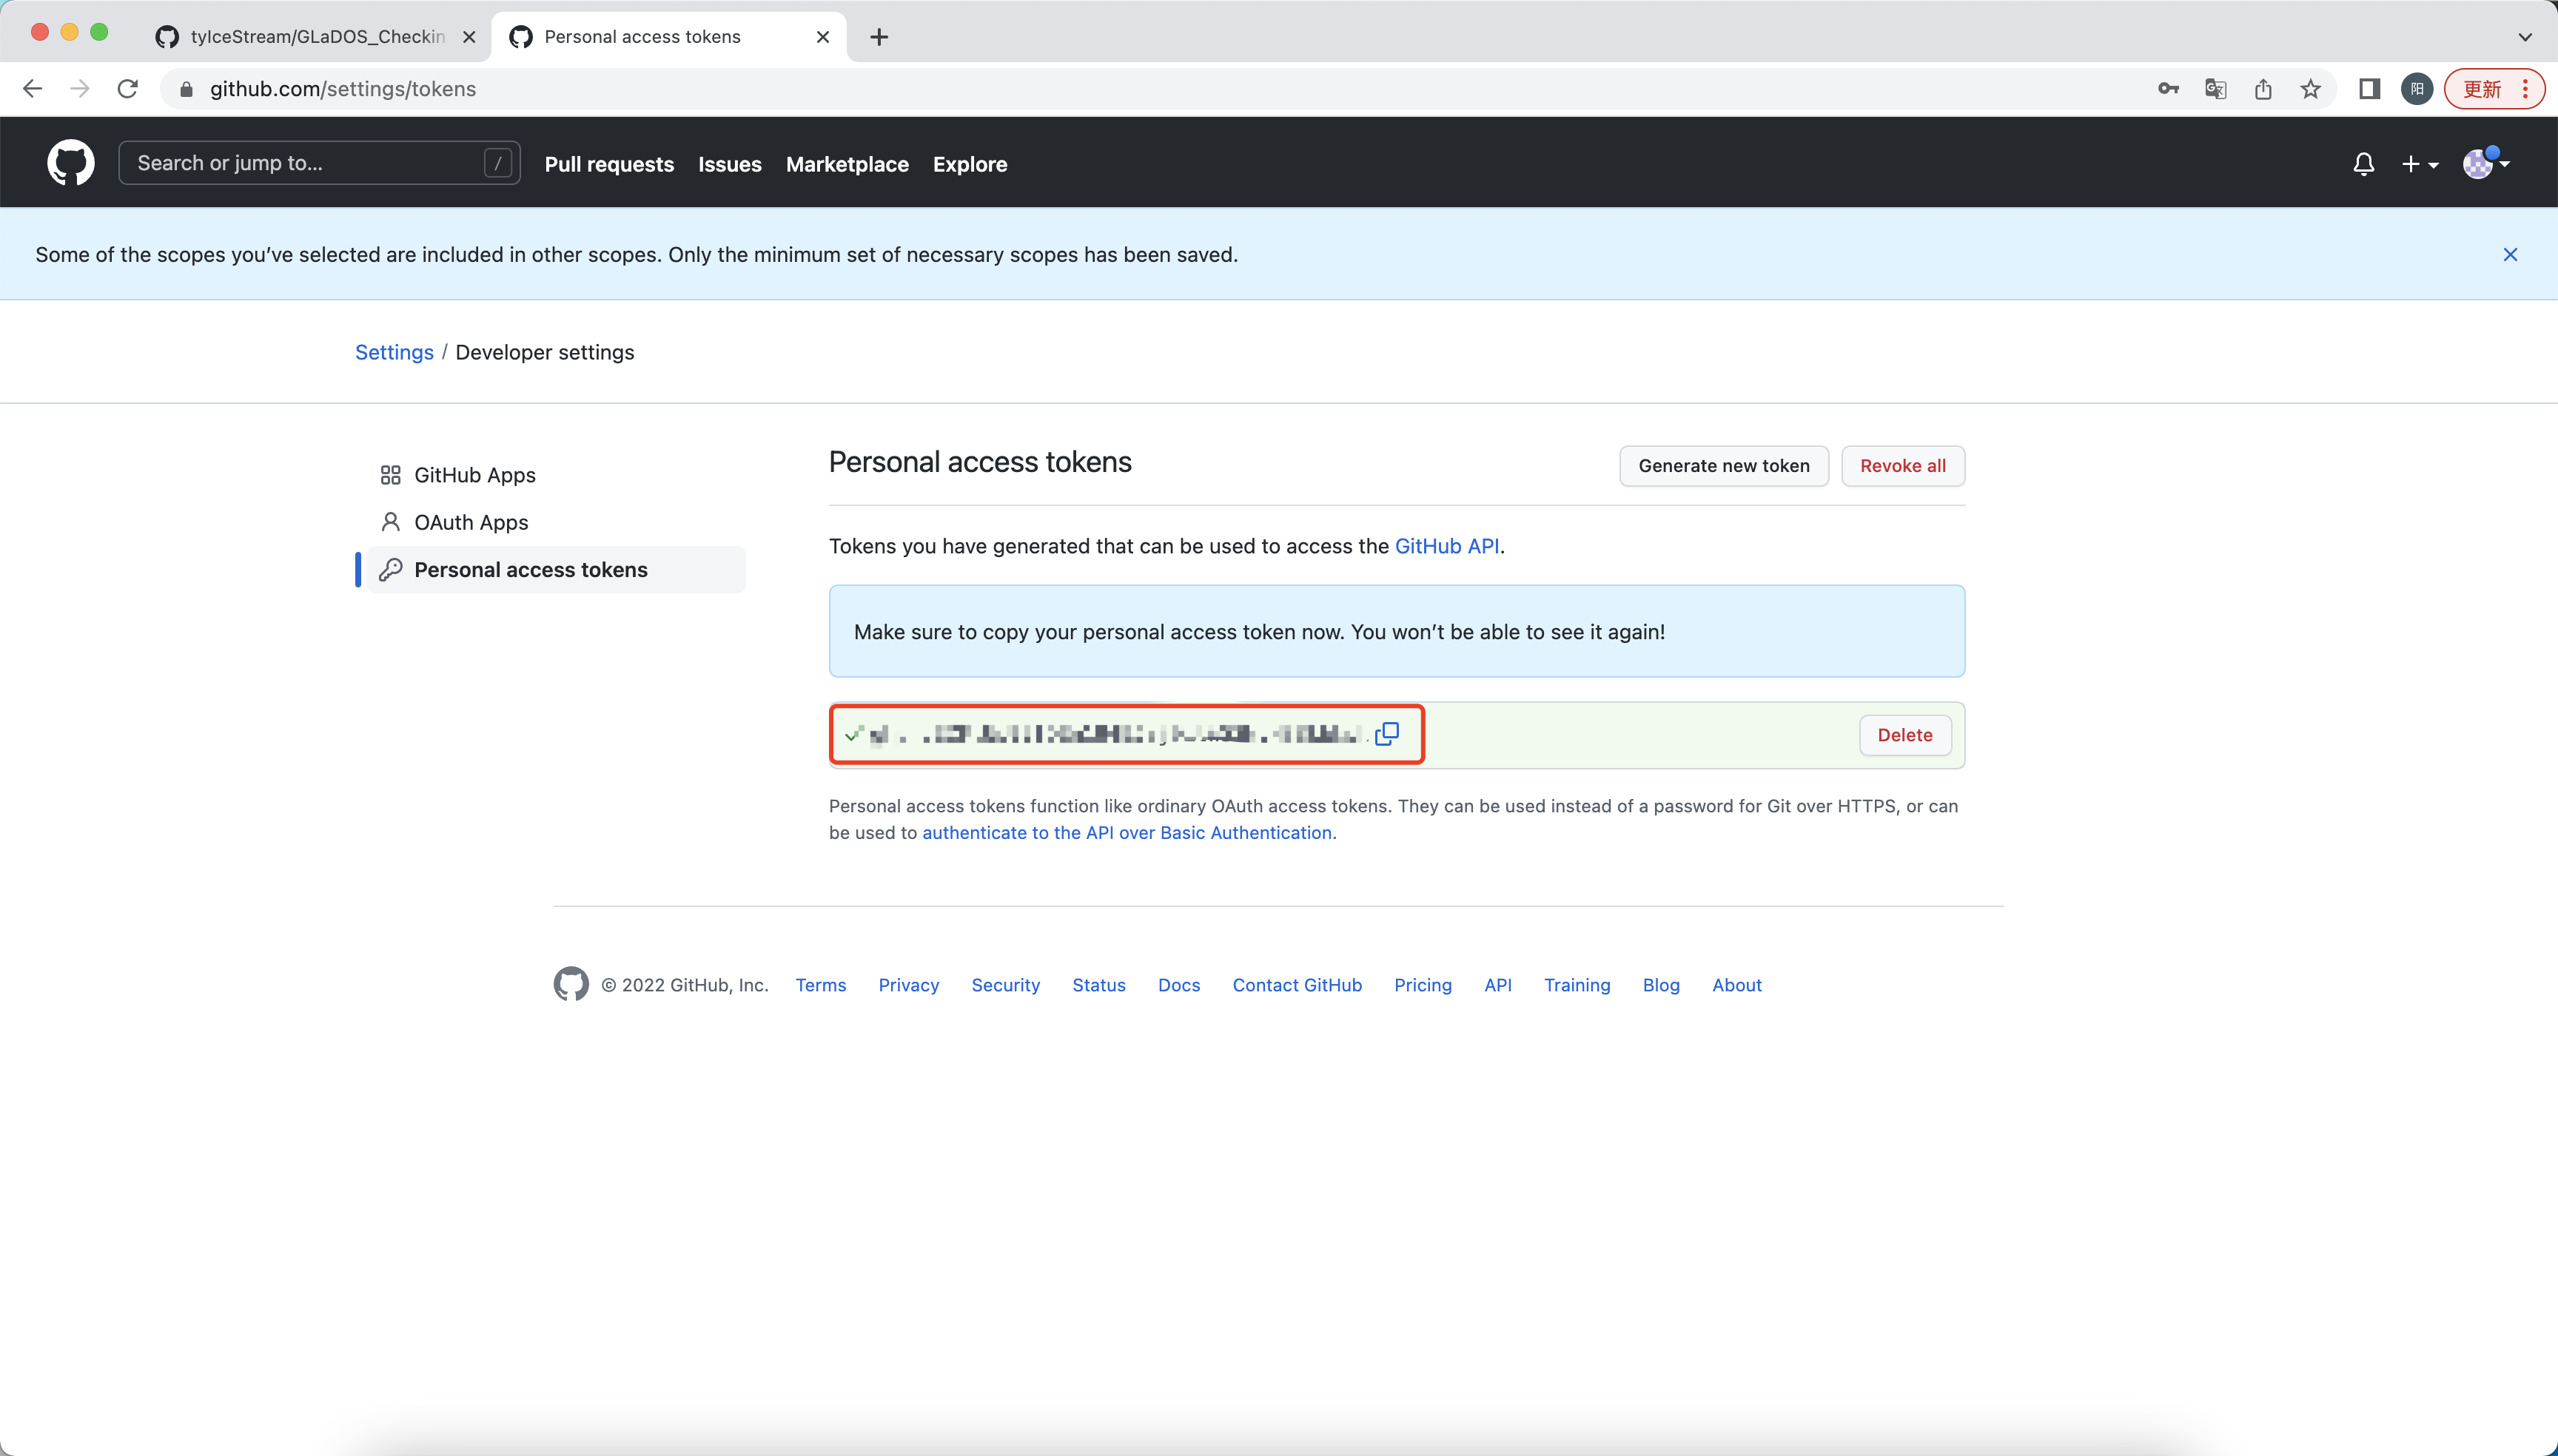Open the browser share icon

(2263, 89)
